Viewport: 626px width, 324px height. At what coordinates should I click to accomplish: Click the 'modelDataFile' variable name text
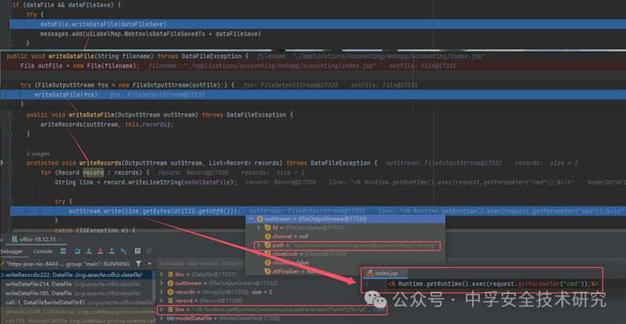pos(194,318)
